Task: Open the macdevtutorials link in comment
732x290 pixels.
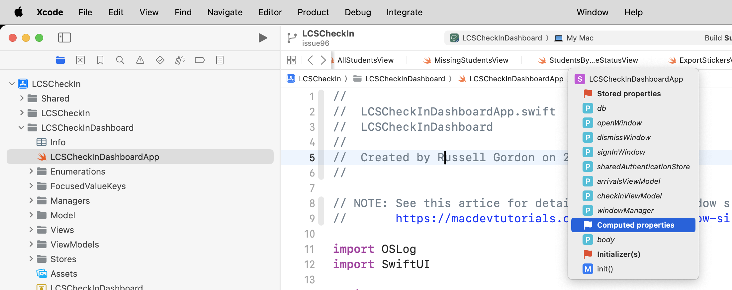Action: [482, 219]
